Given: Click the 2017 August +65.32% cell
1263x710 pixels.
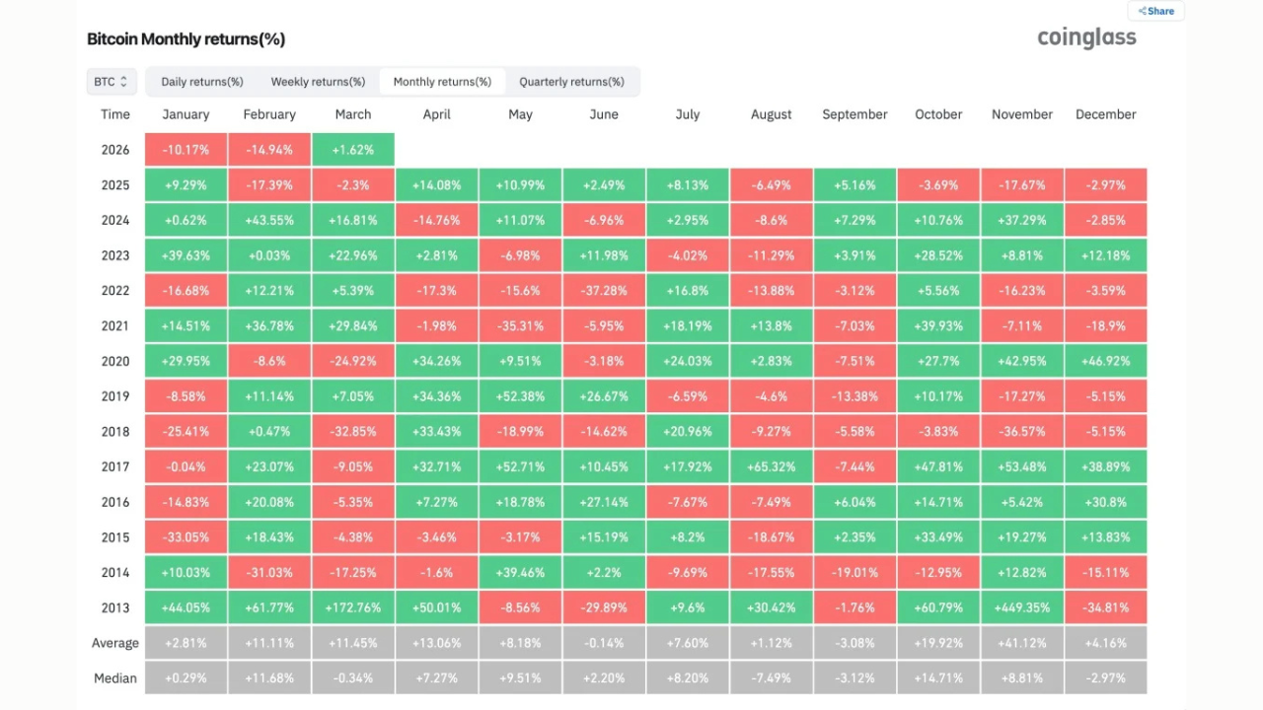Looking at the screenshot, I should 771,466.
